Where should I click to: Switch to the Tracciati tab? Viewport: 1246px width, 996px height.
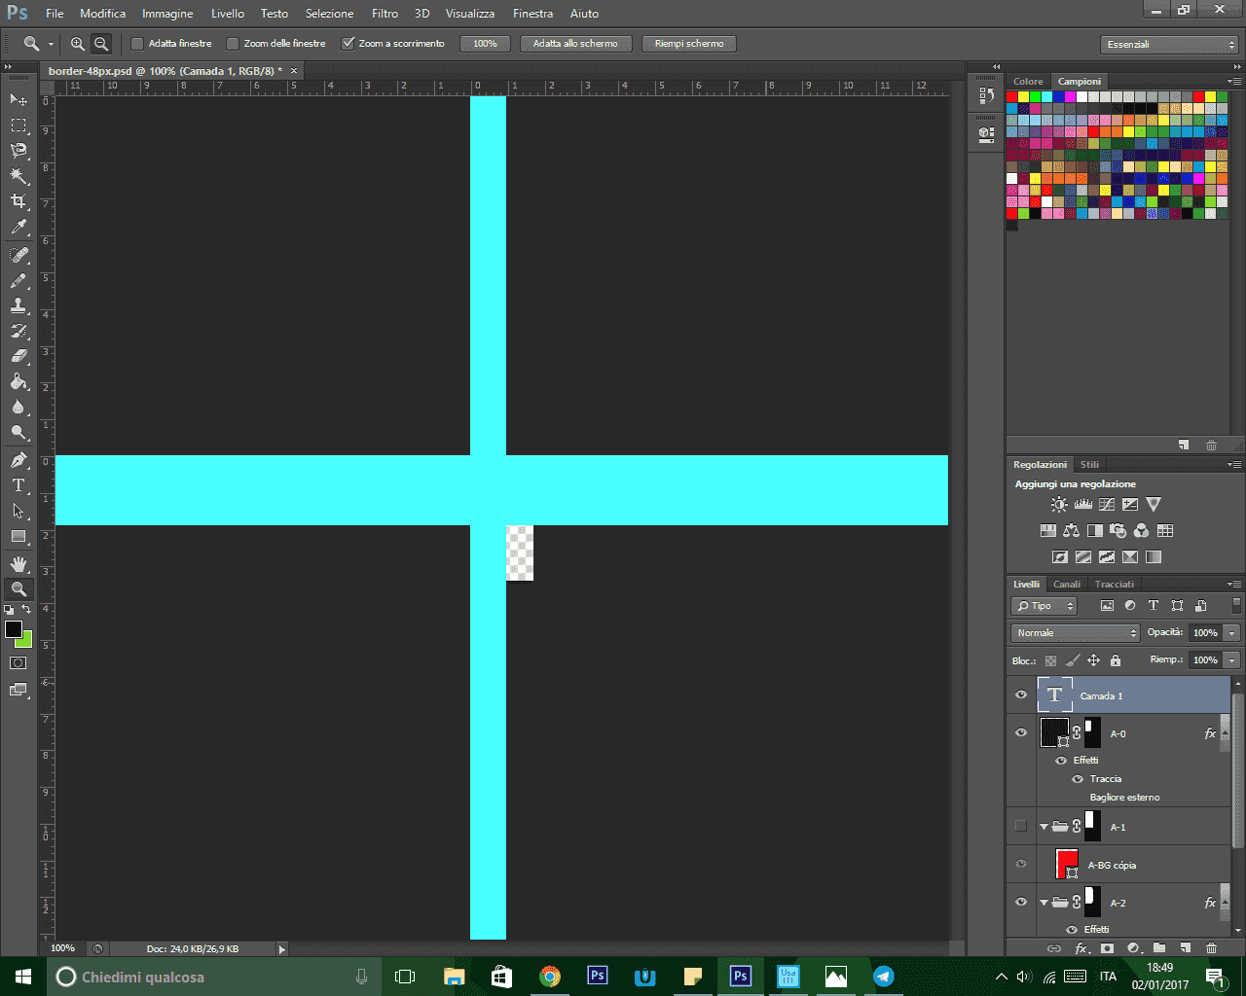point(1115,585)
